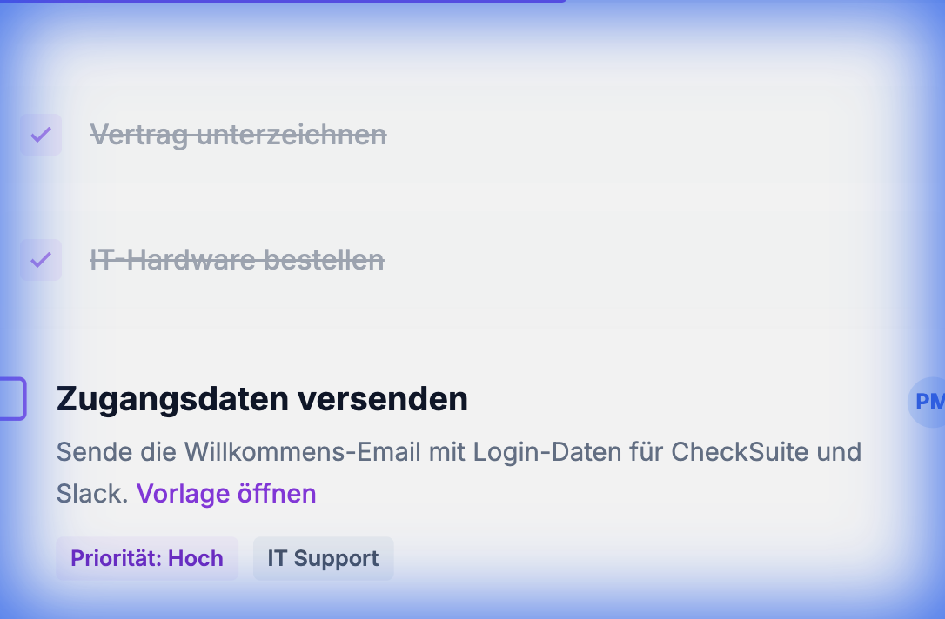The image size is (945, 619).
Task: Click the word Zugangsdaten in the heading
Action: coord(171,399)
